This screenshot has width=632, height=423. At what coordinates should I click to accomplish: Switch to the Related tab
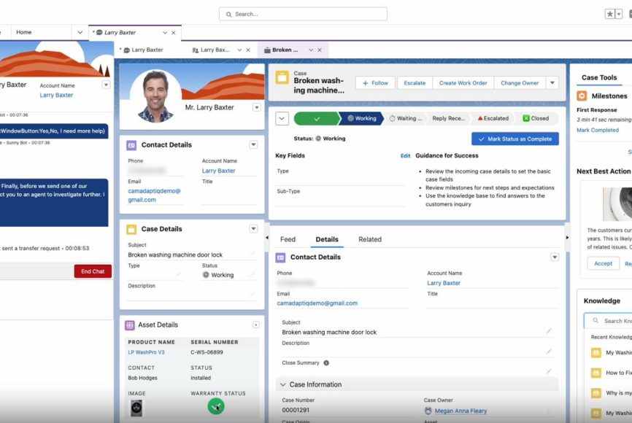pos(369,239)
